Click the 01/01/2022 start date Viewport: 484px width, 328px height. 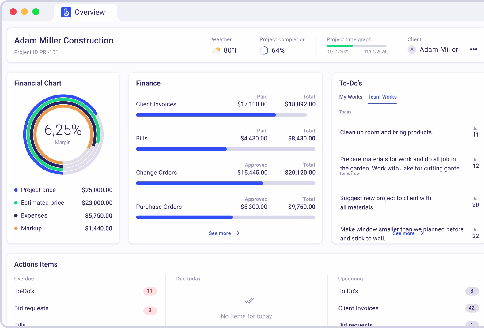coord(338,52)
